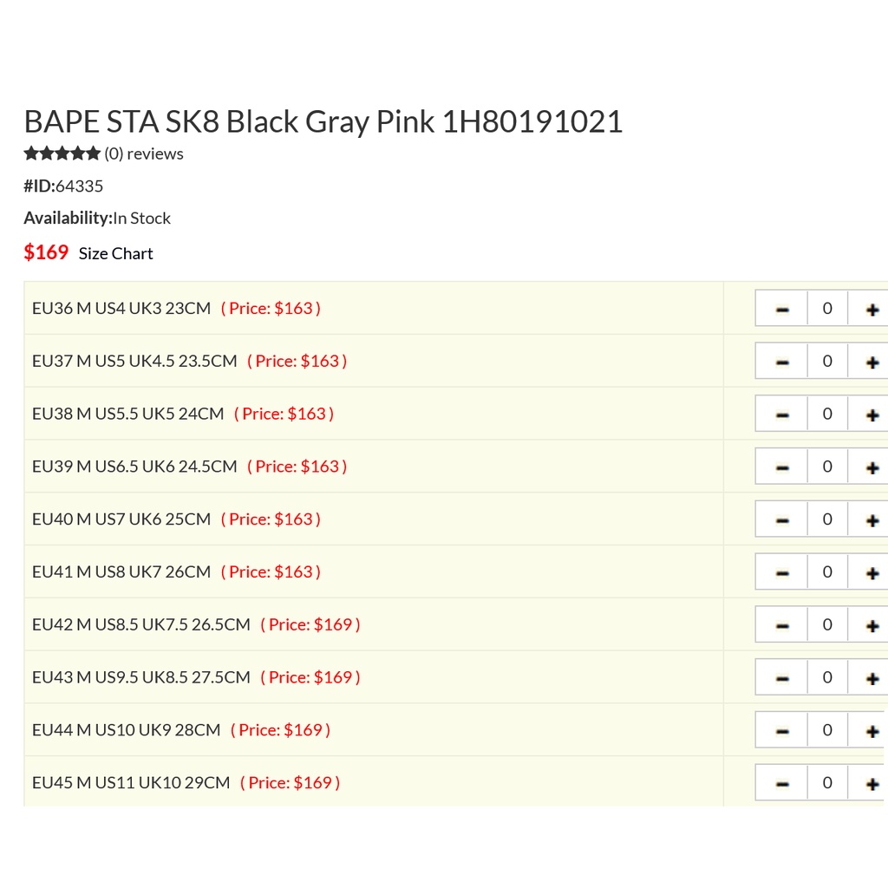
Task: Open the (0) reviews link
Action: (x=144, y=153)
